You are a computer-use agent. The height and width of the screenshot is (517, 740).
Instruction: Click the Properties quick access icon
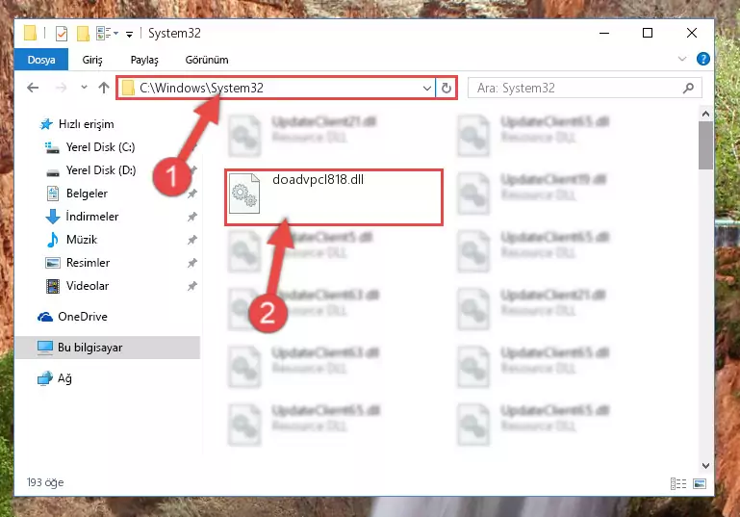click(x=62, y=34)
